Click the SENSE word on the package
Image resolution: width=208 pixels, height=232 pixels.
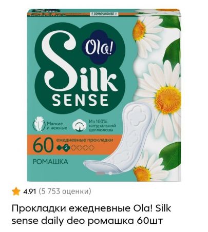coord(80,100)
